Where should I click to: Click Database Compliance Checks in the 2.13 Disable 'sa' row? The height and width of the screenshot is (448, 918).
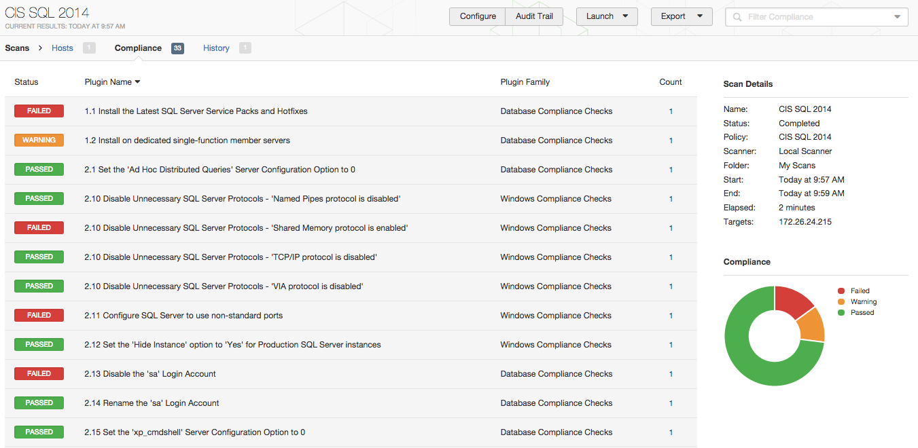(x=557, y=374)
